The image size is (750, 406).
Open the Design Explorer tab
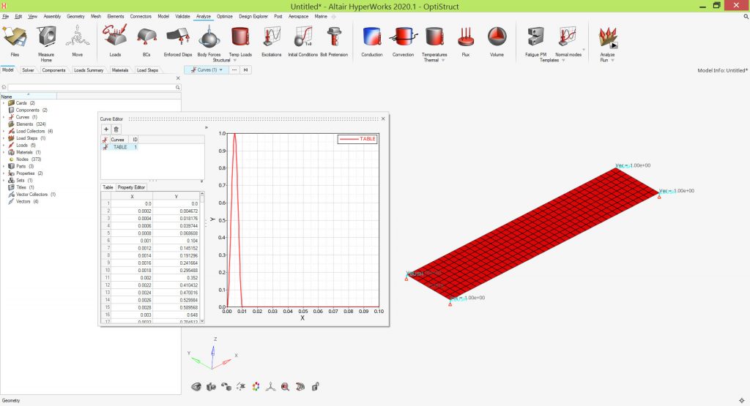coord(253,16)
